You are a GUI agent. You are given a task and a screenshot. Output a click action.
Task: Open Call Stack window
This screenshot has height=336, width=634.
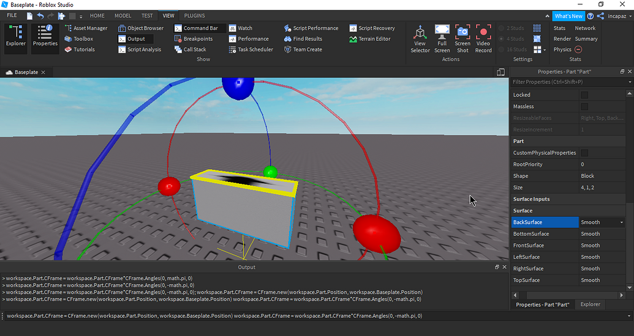(191, 49)
